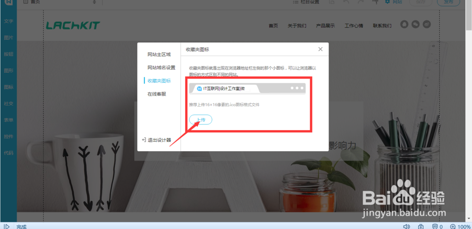472x229 pixels.
Task: Click the LACHKIT logo on the page
Action: point(73,25)
